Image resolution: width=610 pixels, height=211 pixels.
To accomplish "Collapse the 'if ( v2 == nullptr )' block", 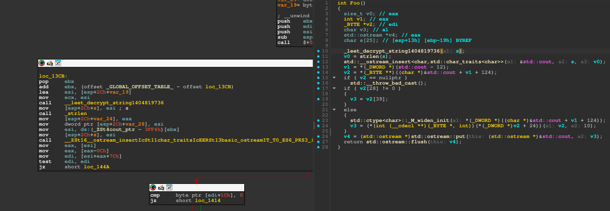I will pos(334,78).
